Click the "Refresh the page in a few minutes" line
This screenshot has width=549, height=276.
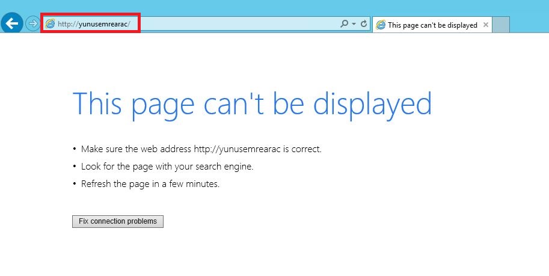click(x=150, y=184)
